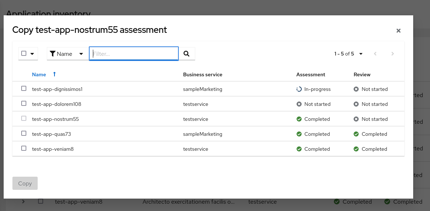
Task: Open the bulk select dropdown arrow
Action: point(32,54)
